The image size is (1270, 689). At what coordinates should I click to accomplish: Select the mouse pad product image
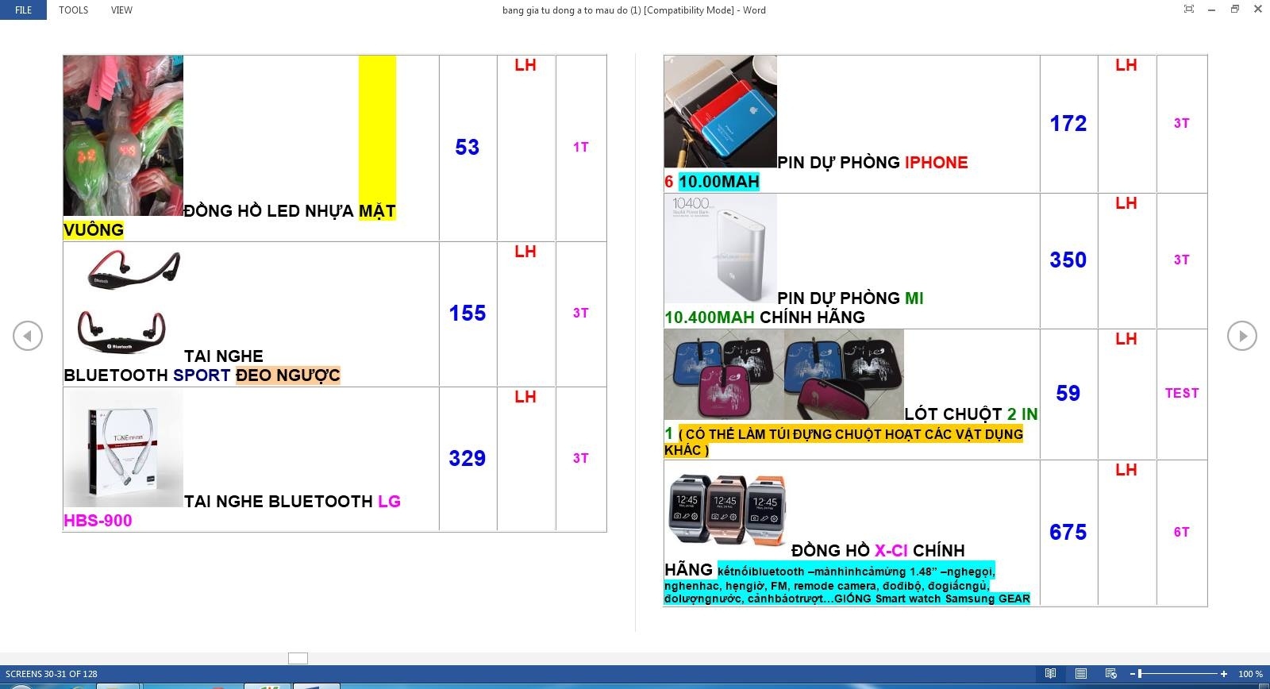coord(783,375)
